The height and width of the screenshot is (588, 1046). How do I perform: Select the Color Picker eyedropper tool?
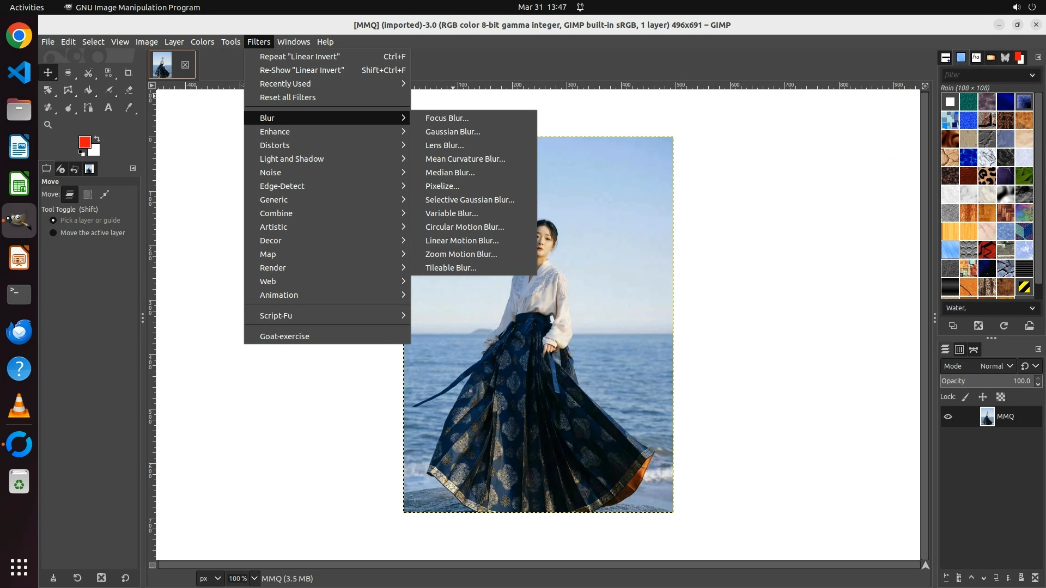[x=129, y=108]
